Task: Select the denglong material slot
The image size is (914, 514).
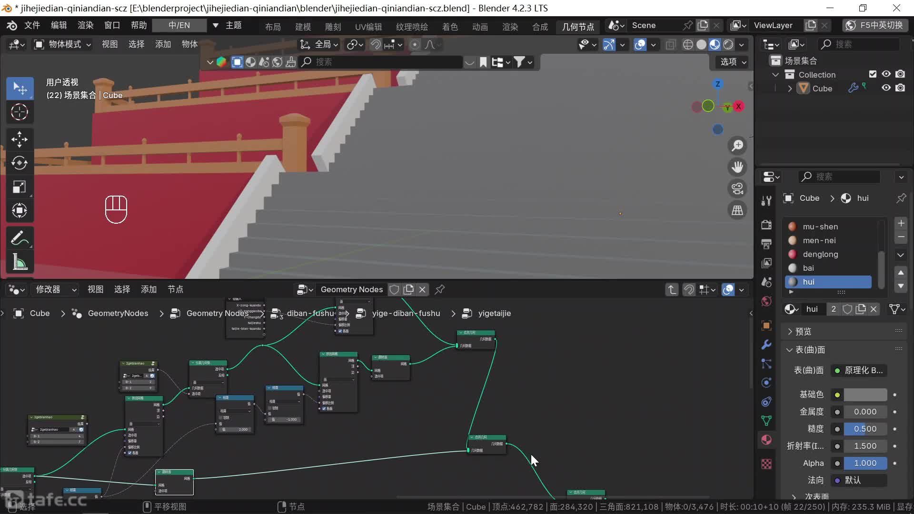Action: coord(820,254)
